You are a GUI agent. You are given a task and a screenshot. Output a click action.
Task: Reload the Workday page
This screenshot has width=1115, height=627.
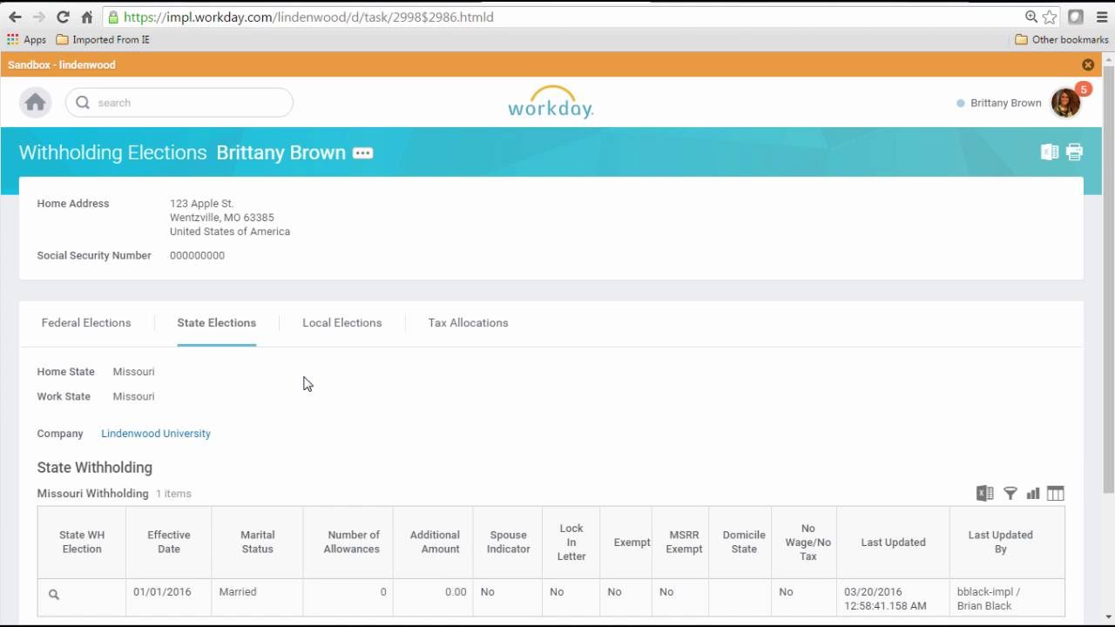point(63,17)
